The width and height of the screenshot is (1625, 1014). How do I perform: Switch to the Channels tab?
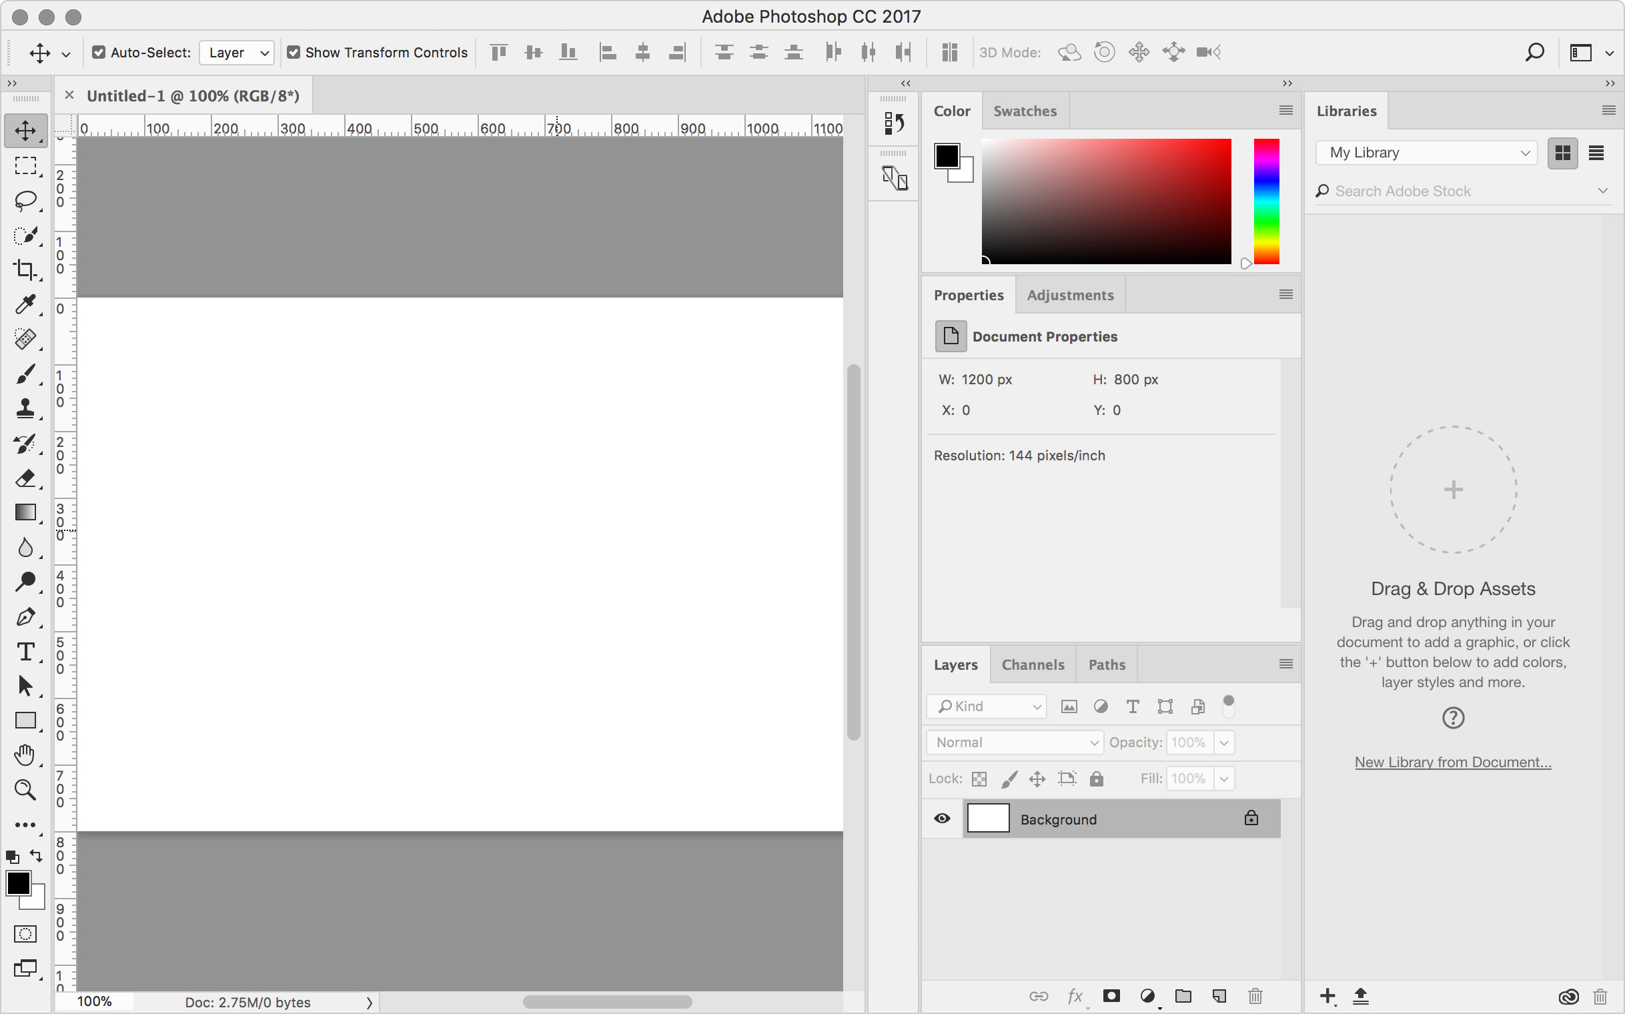pyautogui.click(x=1032, y=664)
